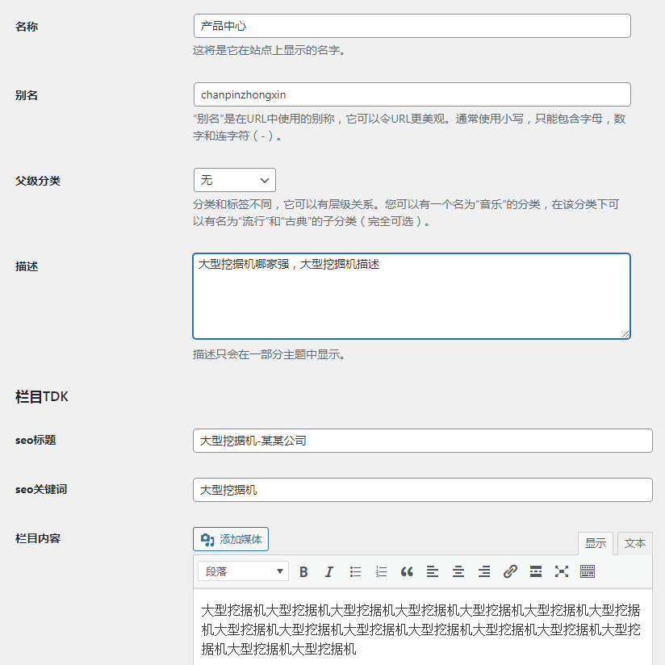Select the 显示 visual editor tab

pyautogui.click(x=596, y=543)
